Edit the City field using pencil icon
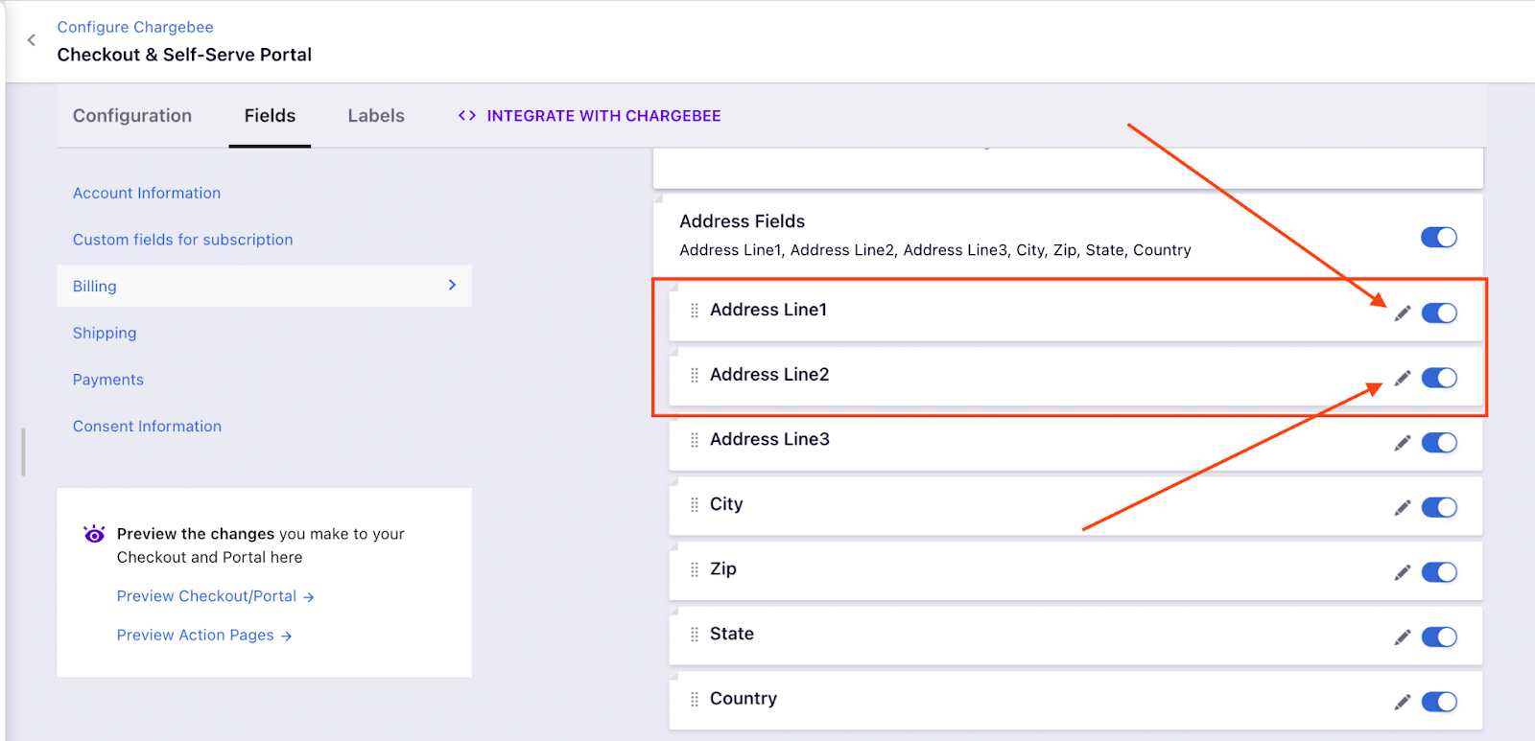 click(x=1402, y=508)
